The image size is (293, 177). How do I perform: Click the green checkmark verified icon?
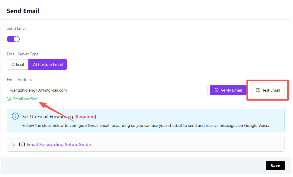pyautogui.click(x=9, y=99)
